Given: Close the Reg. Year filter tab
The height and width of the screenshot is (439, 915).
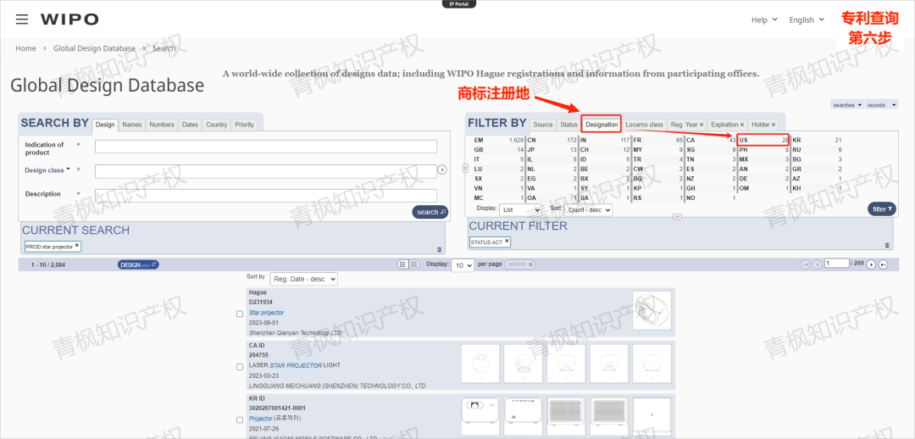Looking at the screenshot, I should [701, 125].
